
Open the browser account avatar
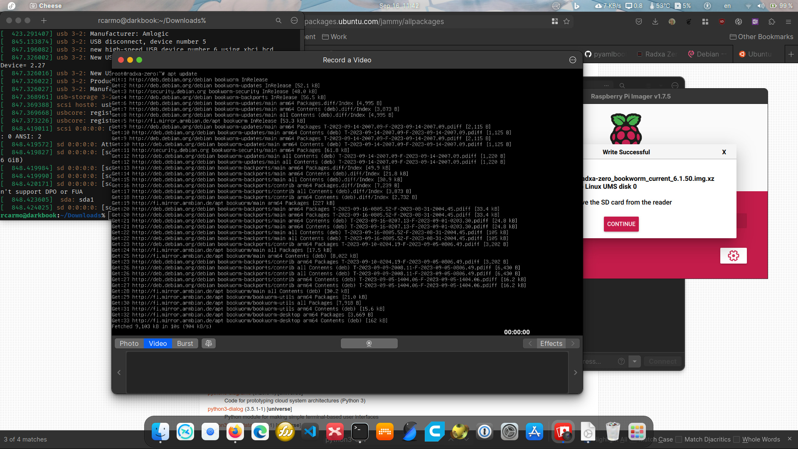coord(672,22)
